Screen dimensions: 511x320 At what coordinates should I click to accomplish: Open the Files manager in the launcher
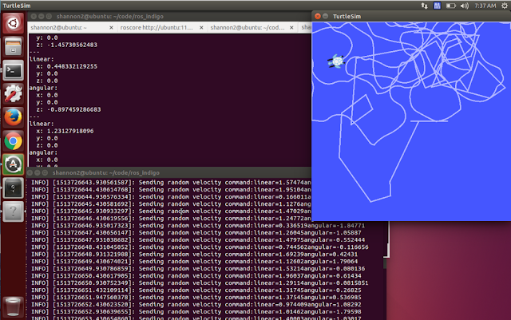[x=13, y=46]
